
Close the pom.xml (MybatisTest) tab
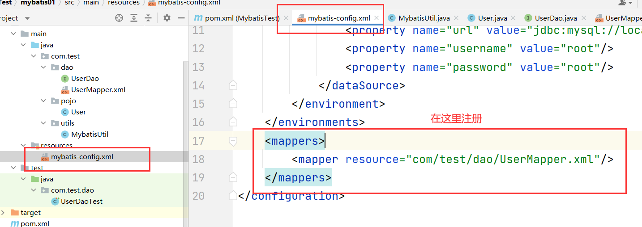(286, 18)
